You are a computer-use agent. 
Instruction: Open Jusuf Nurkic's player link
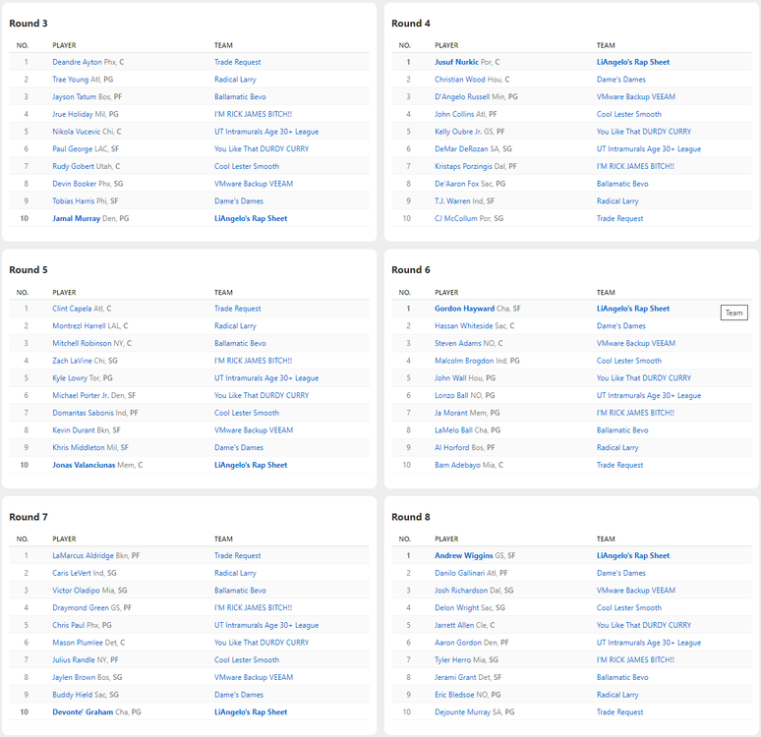(x=456, y=62)
